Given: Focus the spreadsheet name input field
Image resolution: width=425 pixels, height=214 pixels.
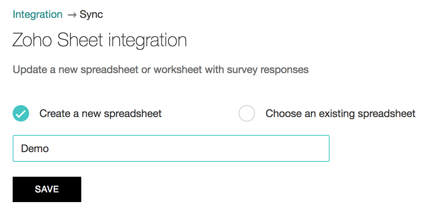Looking at the screenshot, I should pos(171,148).
